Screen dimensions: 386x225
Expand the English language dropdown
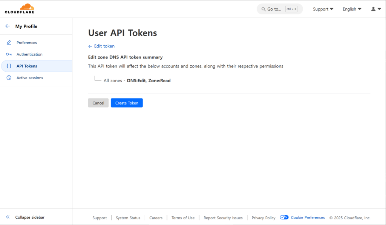352,9
